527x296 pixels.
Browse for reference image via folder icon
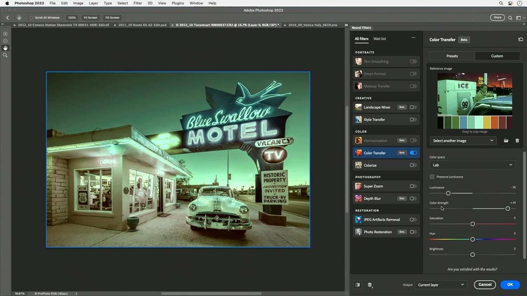(x=506, y=141)
